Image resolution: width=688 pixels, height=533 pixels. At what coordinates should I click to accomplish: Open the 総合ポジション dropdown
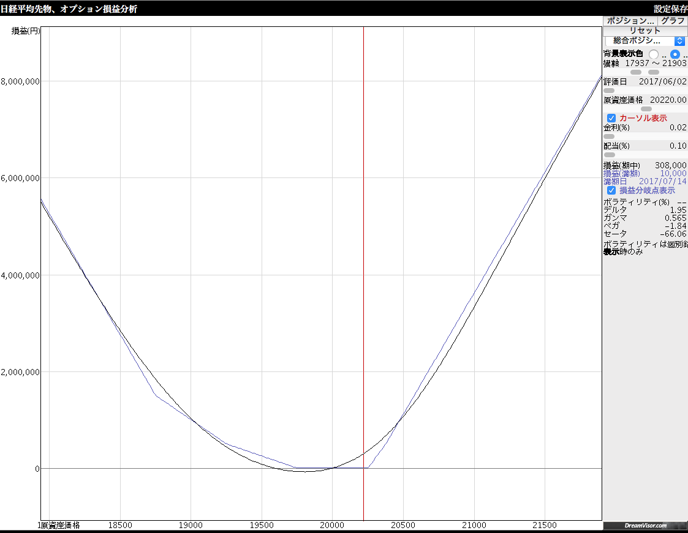pos(645,40)
